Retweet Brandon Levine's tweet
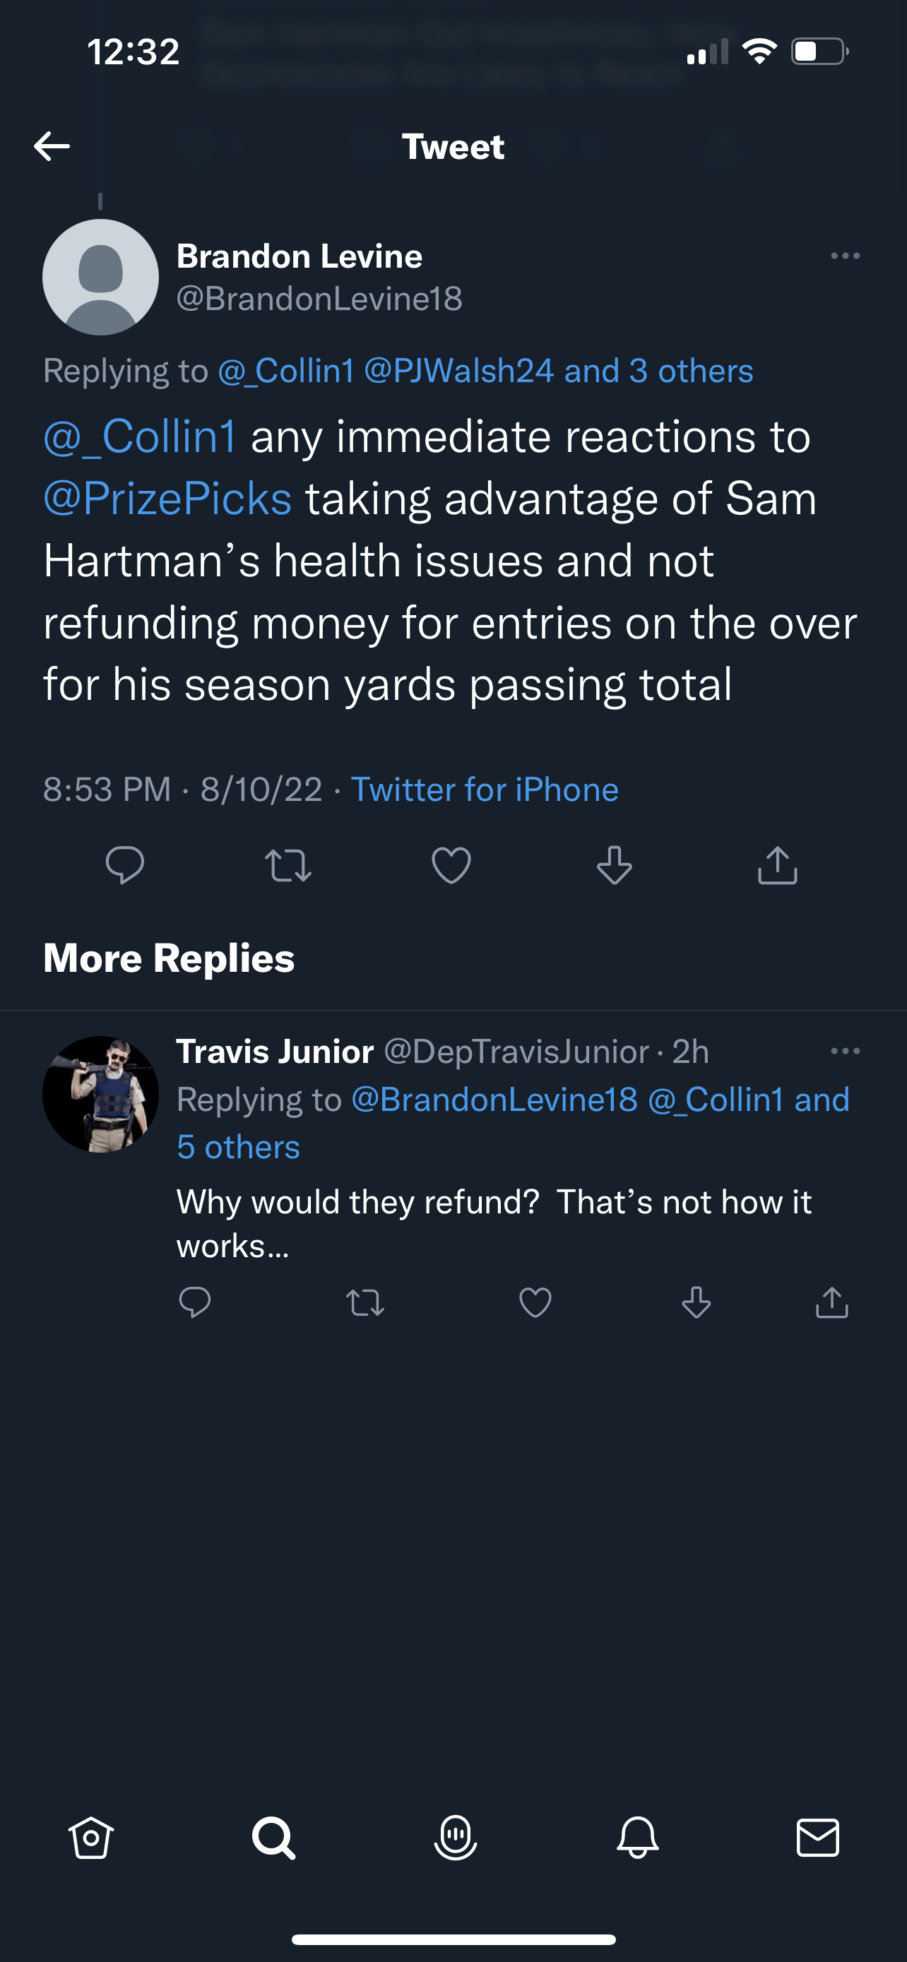Image resolution: width=907 pixels, height=1962 pixels. 288,865
